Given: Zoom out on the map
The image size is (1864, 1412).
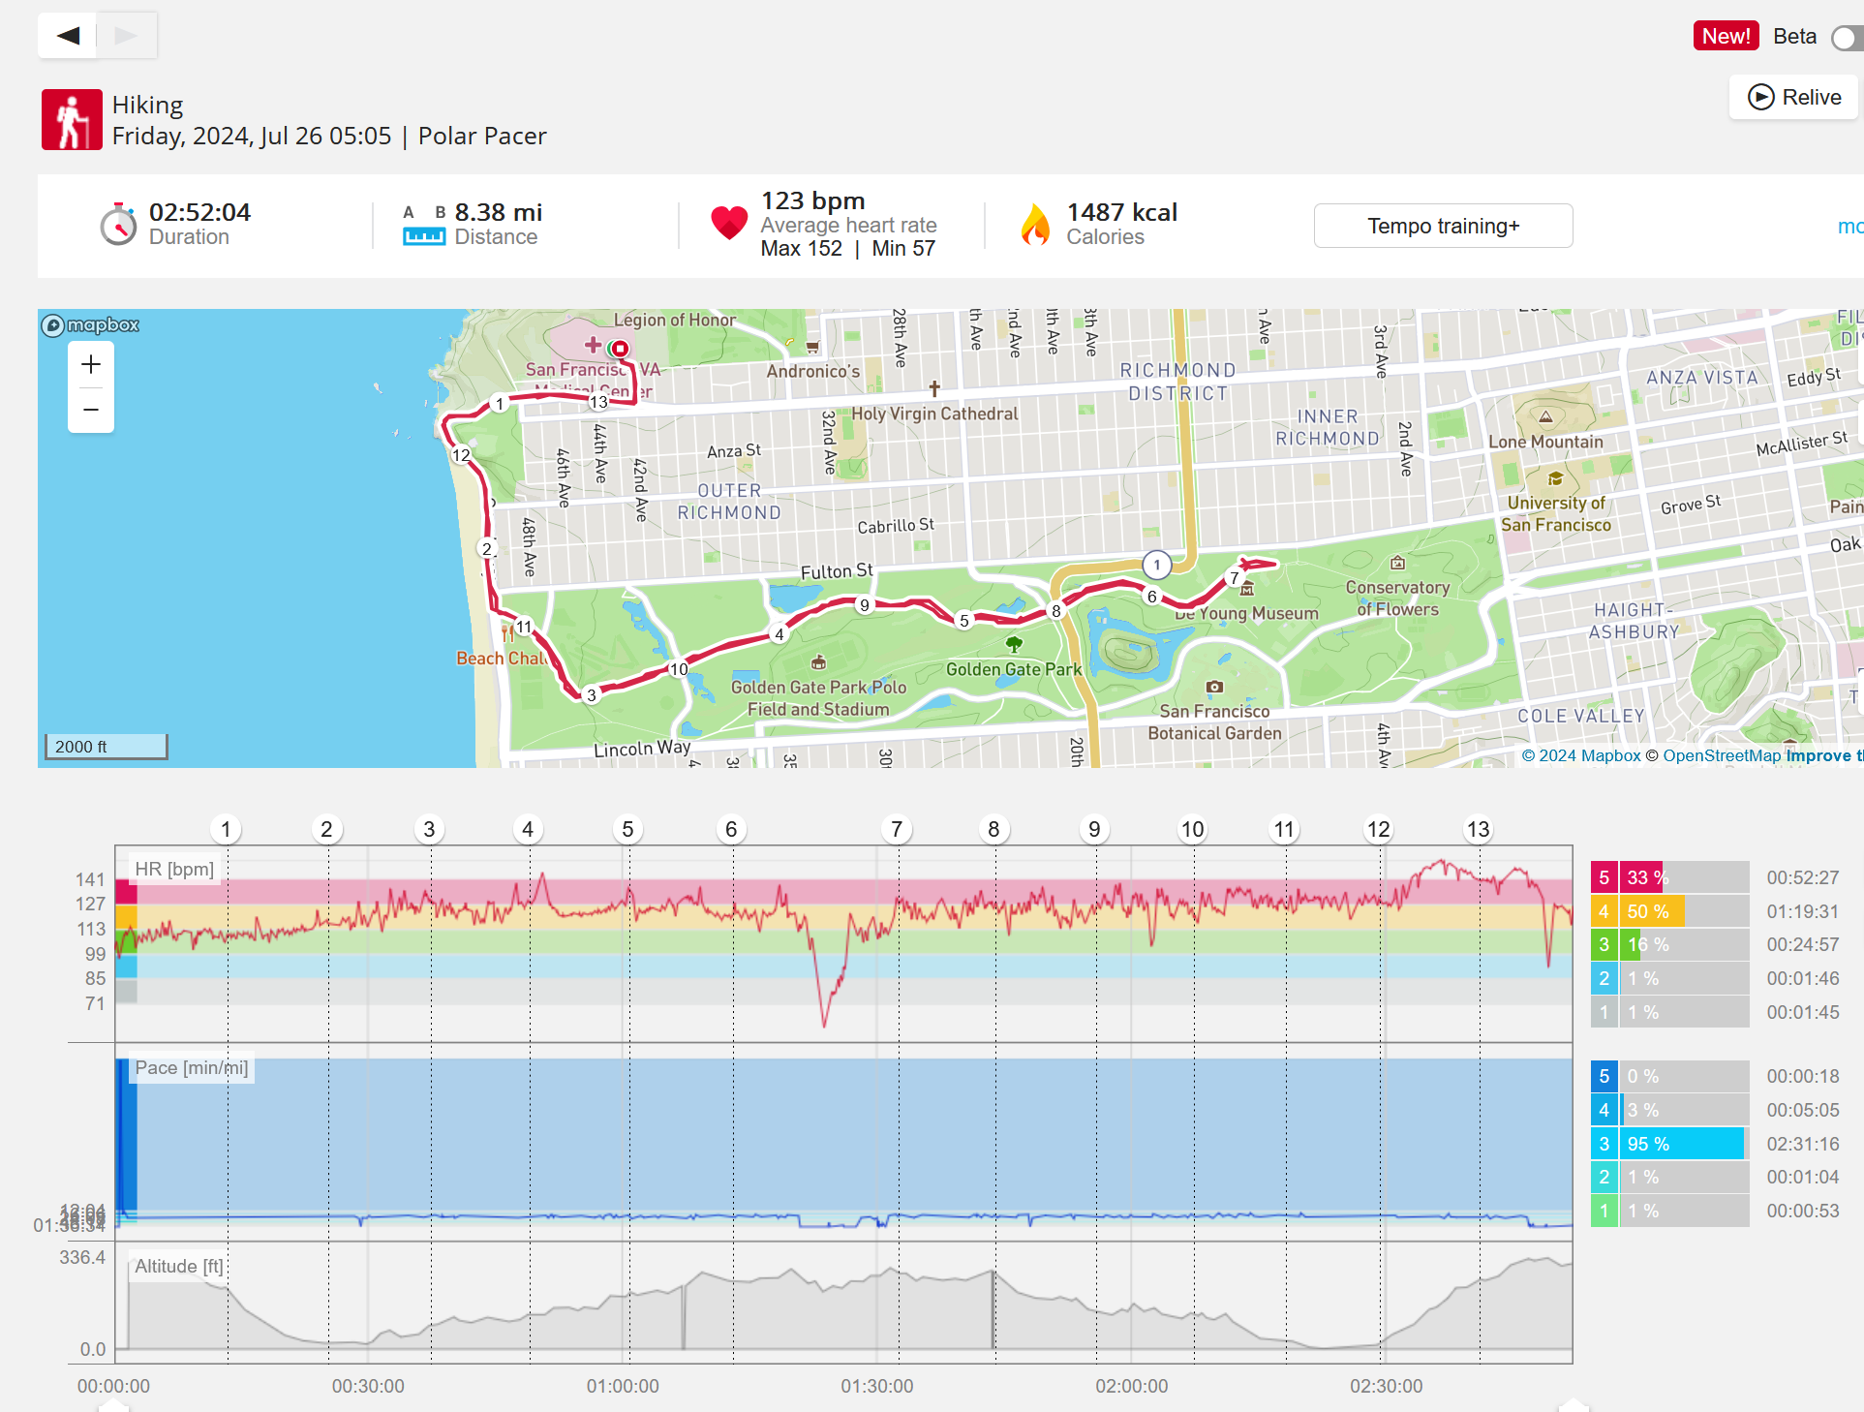Looking at the screenshot, I should pyautogui.click(x=91, y=410).
